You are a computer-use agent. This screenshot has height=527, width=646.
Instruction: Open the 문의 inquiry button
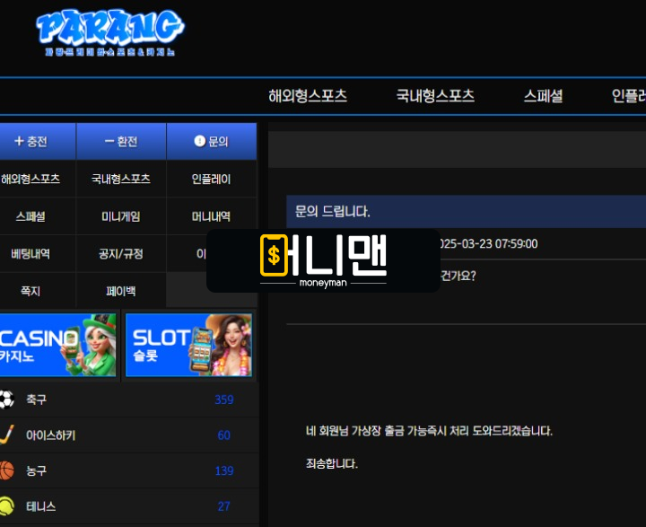pyautogui.click(x=212, y=142)
